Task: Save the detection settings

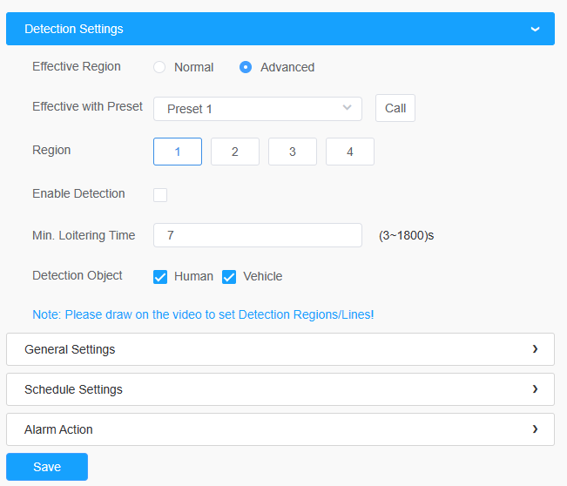Action: point(47,467)
